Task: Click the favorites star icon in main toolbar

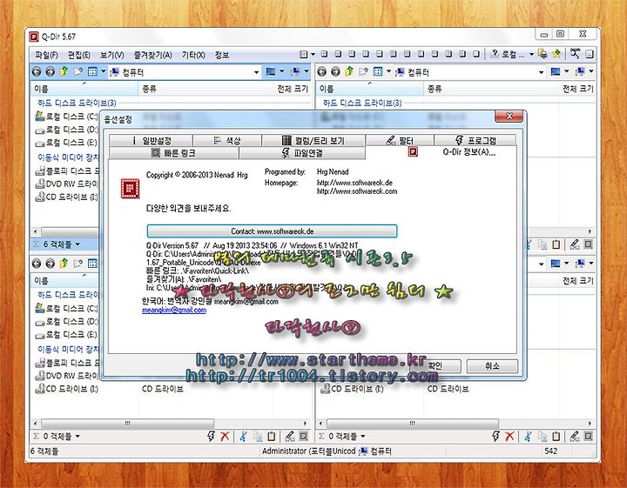Action: [x=556, y=54]
